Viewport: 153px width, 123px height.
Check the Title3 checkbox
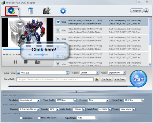coord(58,39)
